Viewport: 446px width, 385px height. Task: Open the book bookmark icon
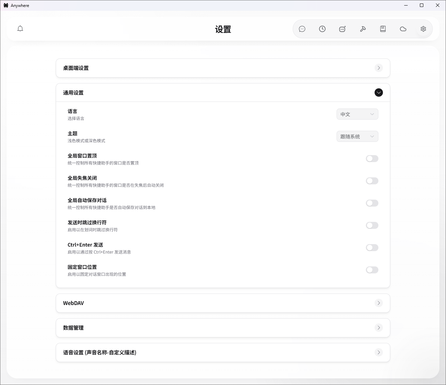383,29
